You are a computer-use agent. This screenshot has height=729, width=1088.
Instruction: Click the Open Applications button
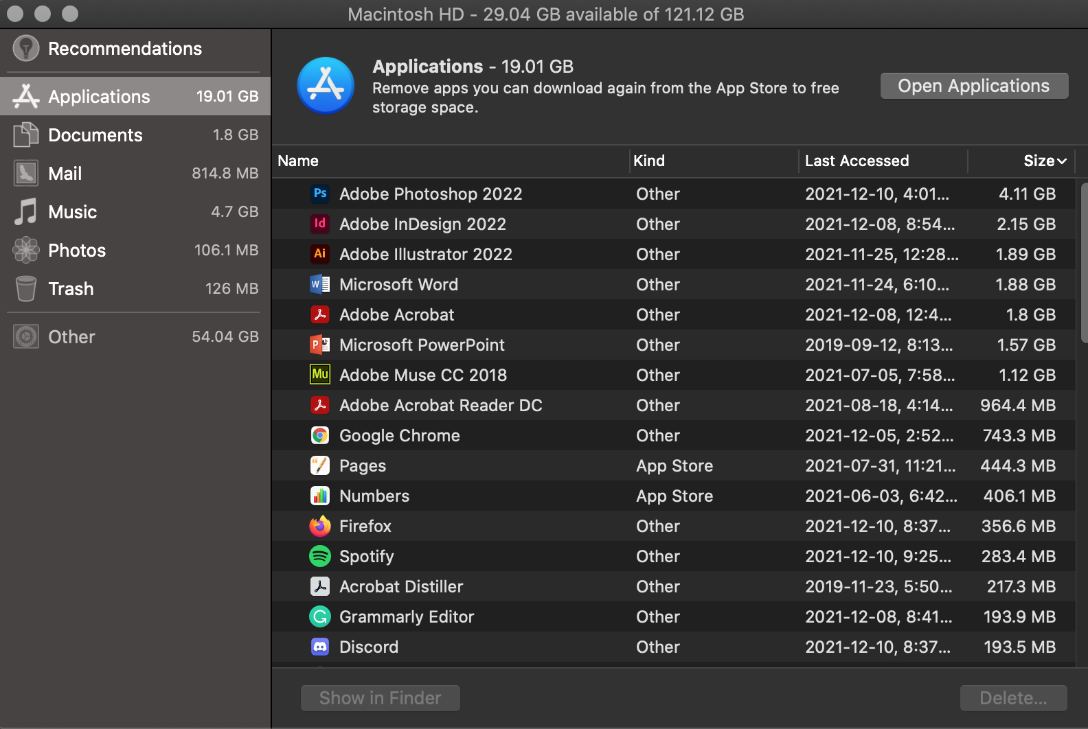coord(974,86)
